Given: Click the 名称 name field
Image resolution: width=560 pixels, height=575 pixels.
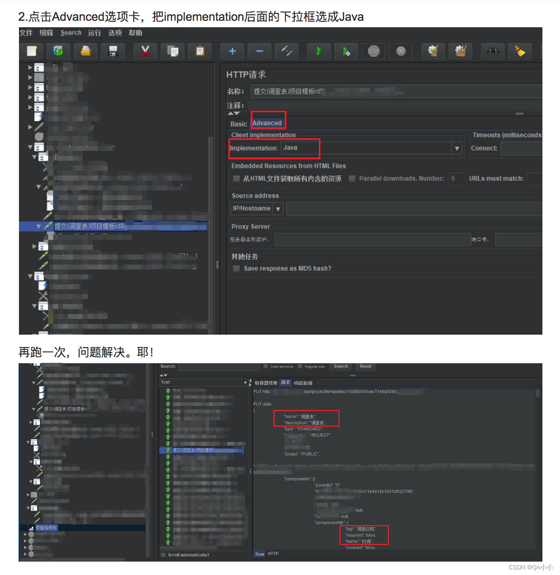Looking at the screenshot, I should coord(396,91).
